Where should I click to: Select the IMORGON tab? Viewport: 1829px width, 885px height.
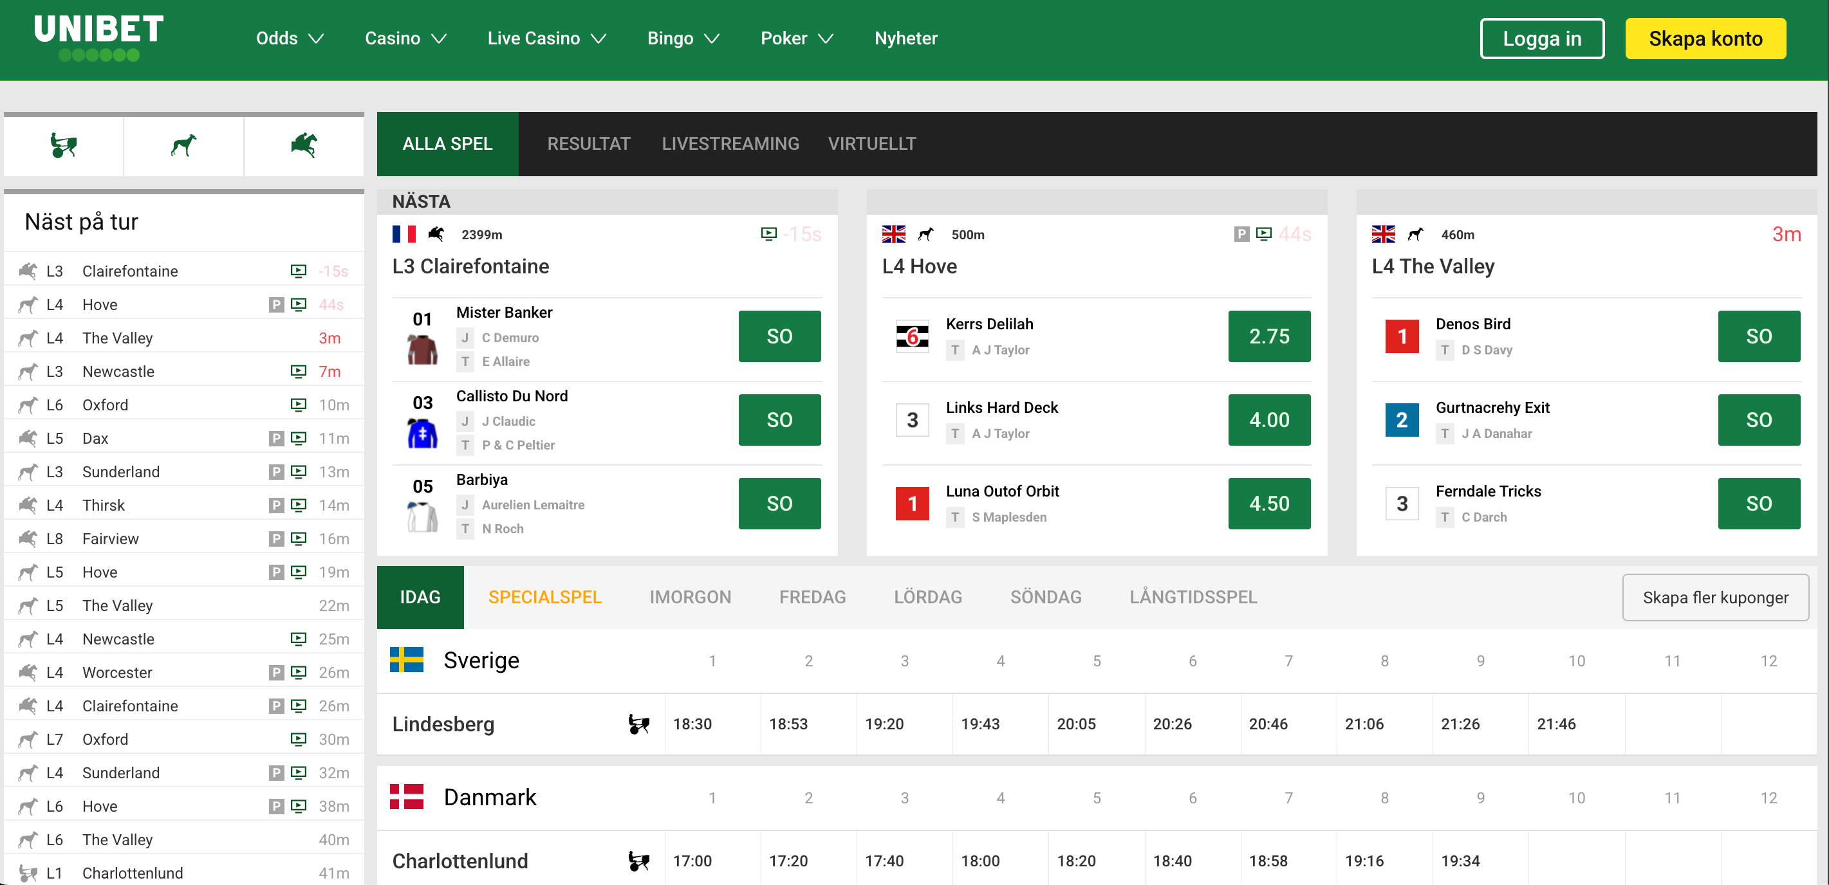pos(690,598)
